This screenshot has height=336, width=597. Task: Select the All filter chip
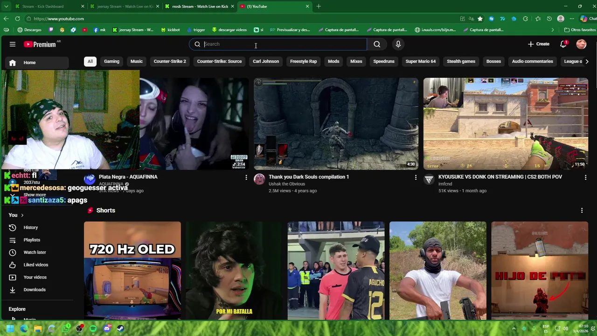pos(90,61)
